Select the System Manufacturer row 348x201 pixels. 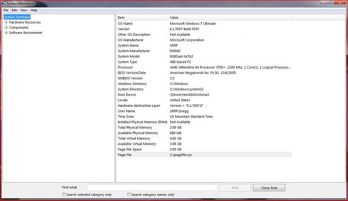(204, 51)
